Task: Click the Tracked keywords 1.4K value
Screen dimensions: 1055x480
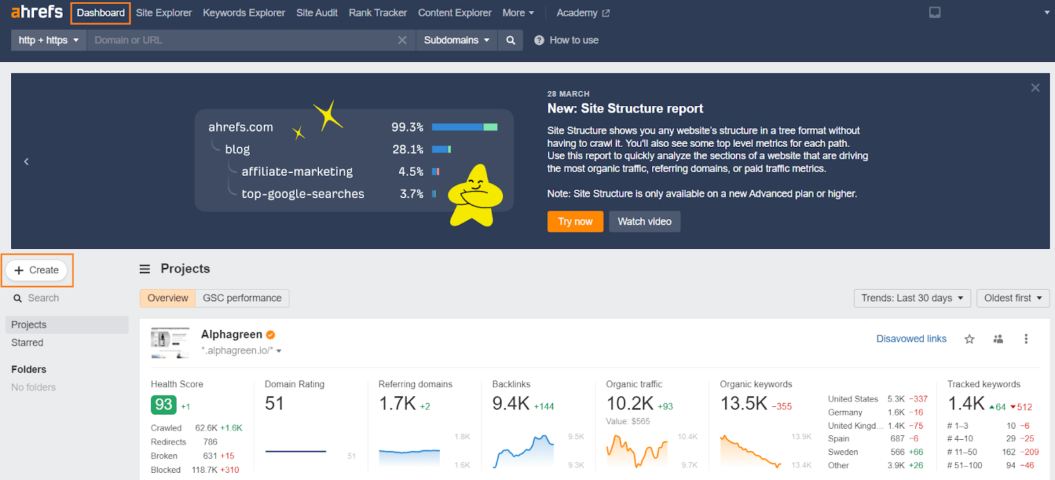Action: coord(966,404)
